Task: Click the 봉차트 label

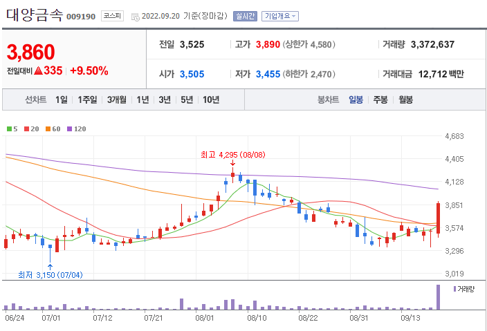Action: pos(329,100)
